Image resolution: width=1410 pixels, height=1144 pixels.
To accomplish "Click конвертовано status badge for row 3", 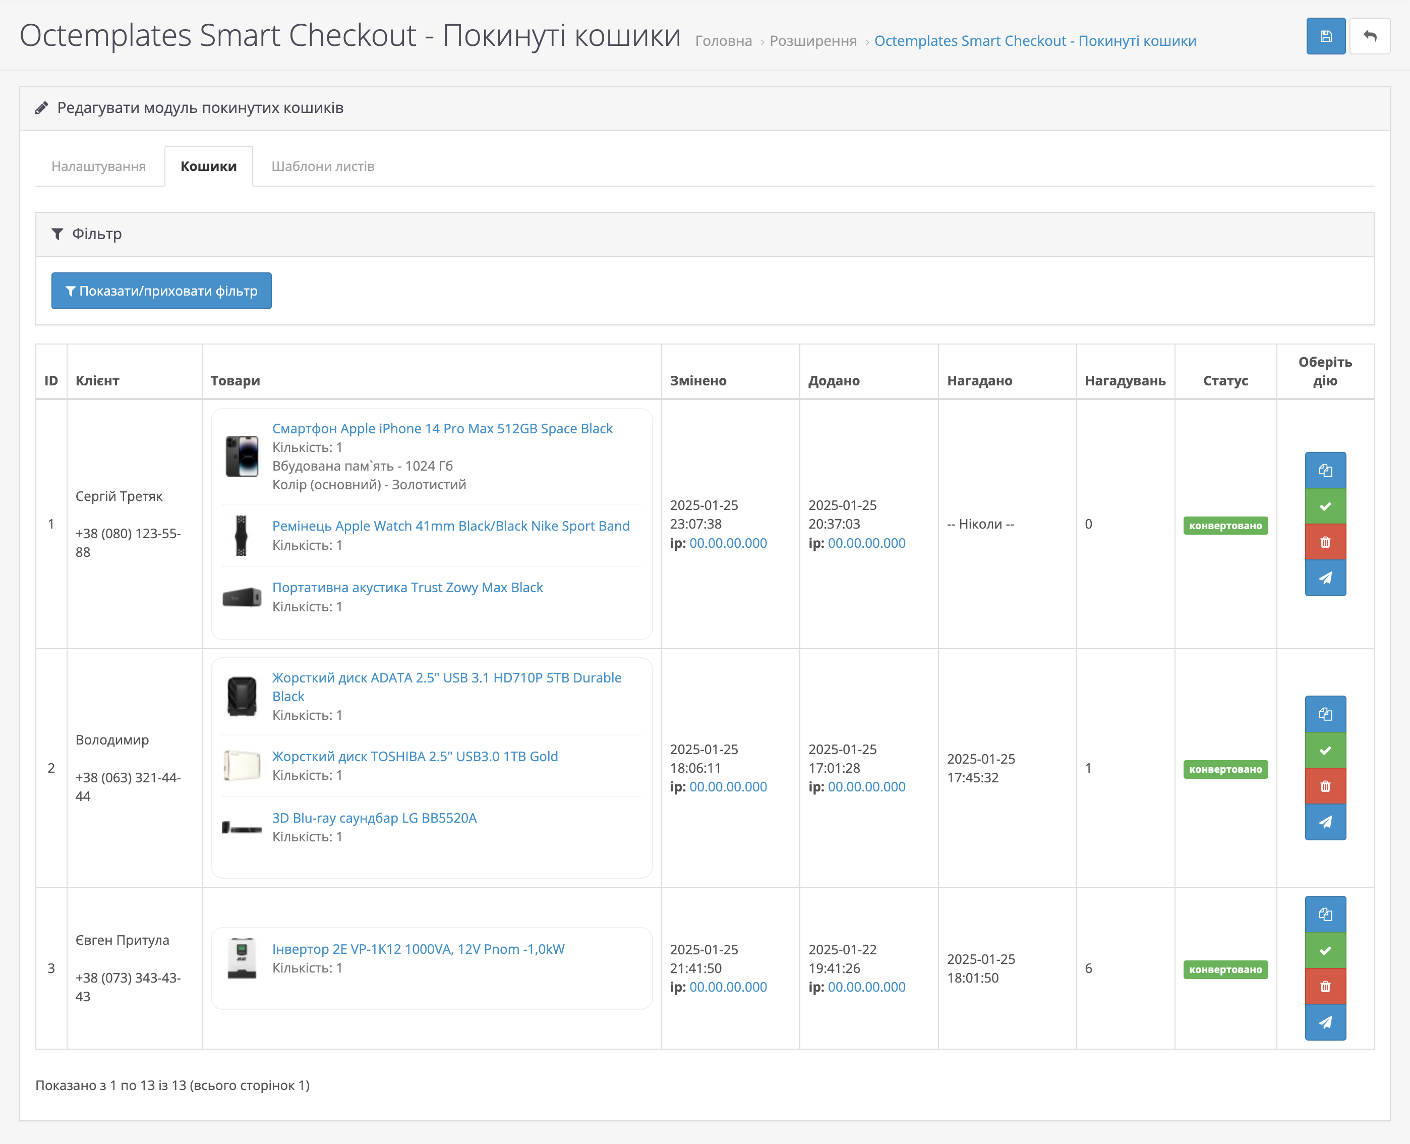I will pos(1225,969).
